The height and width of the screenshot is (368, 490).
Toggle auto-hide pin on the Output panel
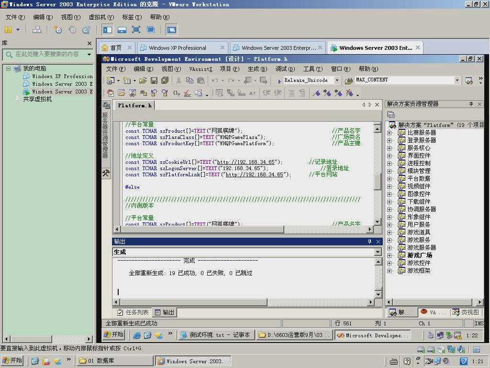370,241
